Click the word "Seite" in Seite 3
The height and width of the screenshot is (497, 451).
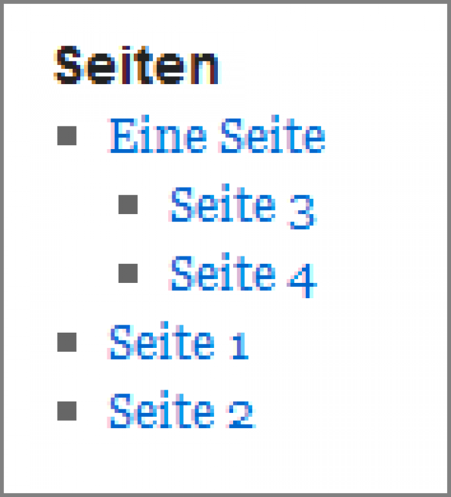pos(223,206)
